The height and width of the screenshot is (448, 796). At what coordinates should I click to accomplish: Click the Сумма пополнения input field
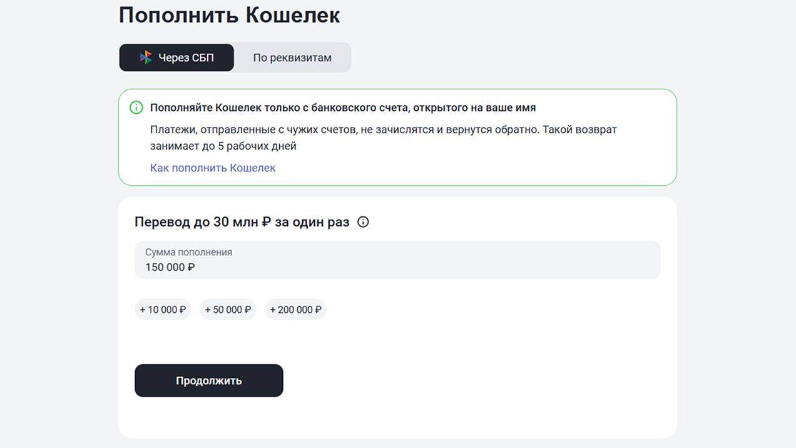pos(397,260)
